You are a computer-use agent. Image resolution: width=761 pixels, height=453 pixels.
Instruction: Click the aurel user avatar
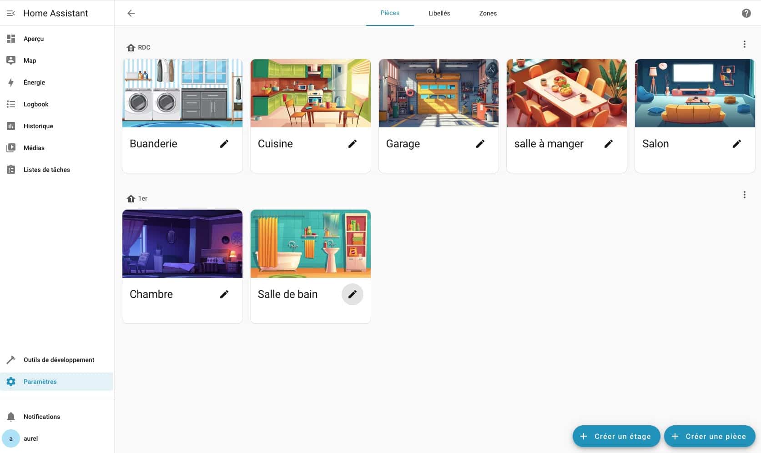click(11, 438)
